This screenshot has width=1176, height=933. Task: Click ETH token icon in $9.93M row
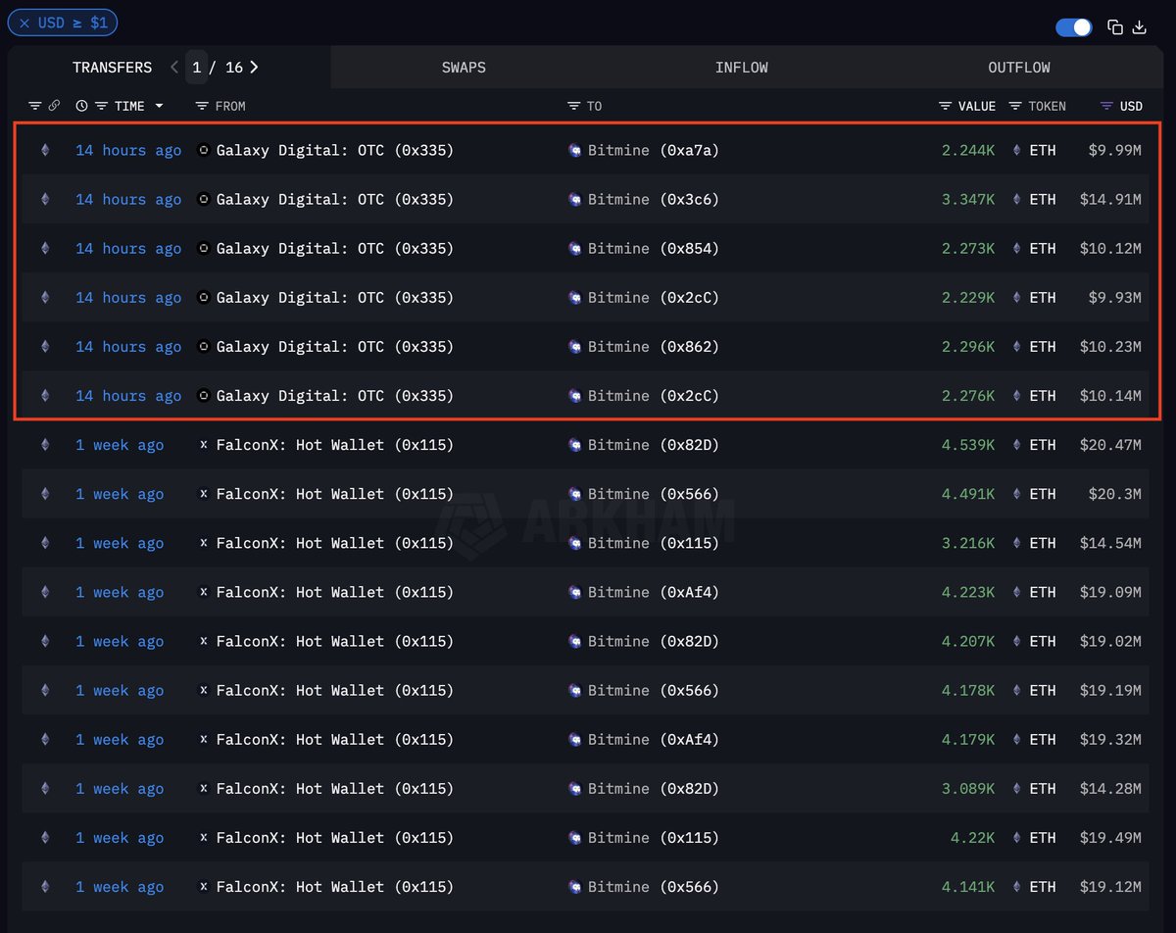coord(1016,297)
